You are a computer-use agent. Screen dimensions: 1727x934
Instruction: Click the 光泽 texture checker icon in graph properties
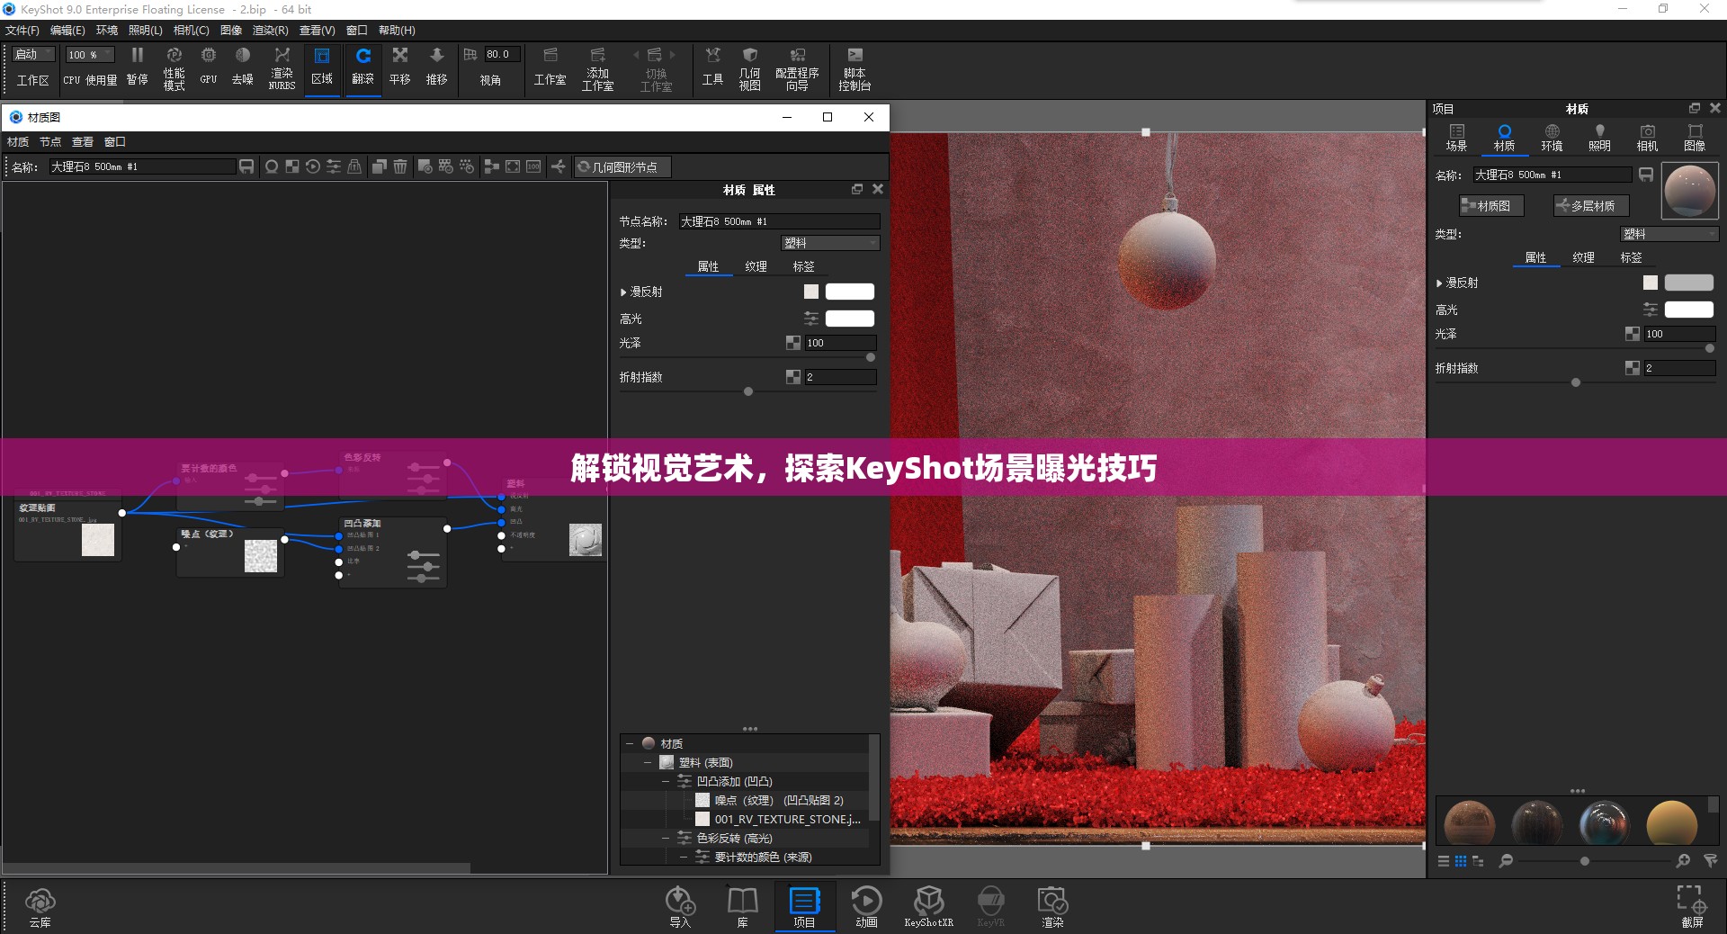pyautogui.click(x=793, y=343)
